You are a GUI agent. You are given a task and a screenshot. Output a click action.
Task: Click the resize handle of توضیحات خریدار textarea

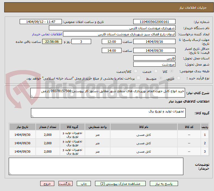(10, 173)
